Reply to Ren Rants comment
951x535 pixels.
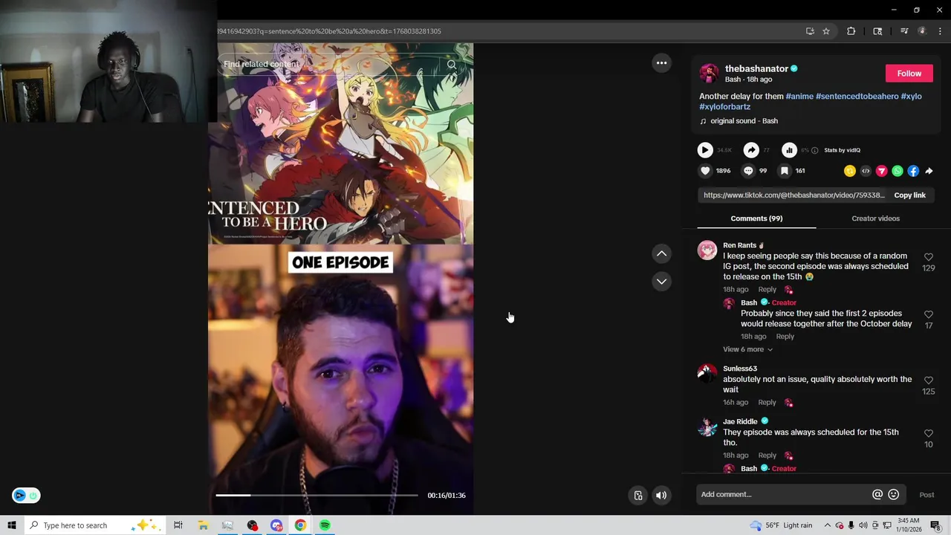(x=767, y=290)
